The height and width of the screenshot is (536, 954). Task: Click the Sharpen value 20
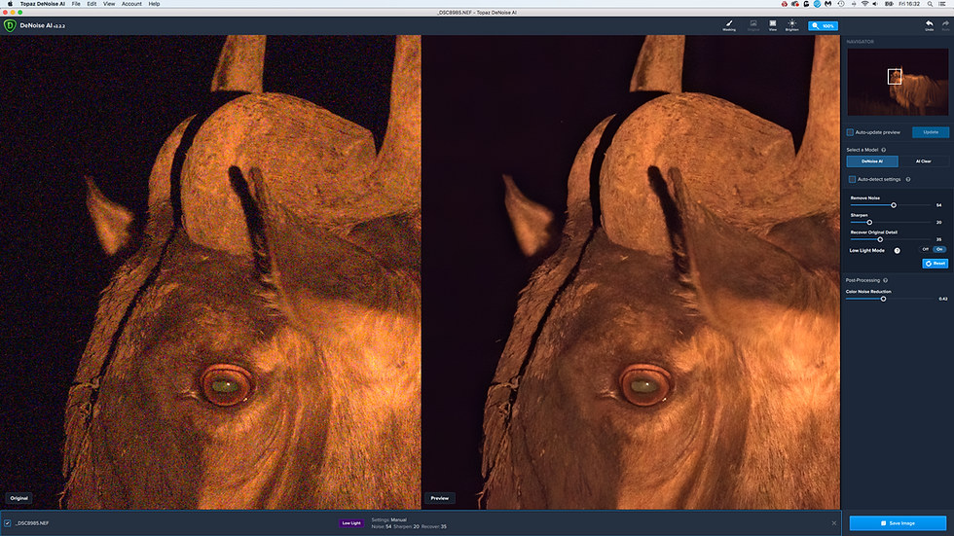coord(938,223)
